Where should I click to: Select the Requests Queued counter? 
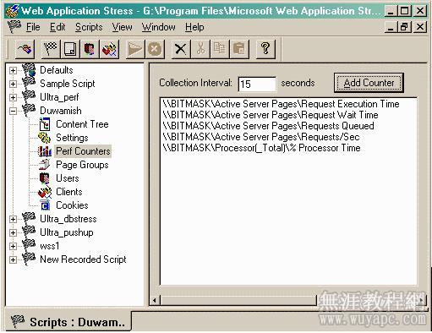tap(268, 126)
